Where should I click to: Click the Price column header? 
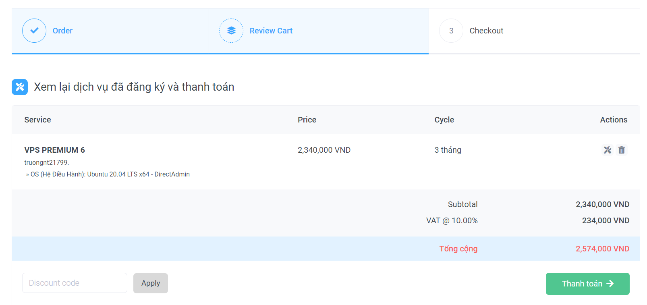click(x=307, y=120)
